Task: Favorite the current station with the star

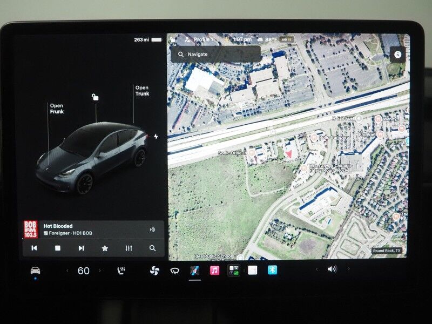Action: 105,248
